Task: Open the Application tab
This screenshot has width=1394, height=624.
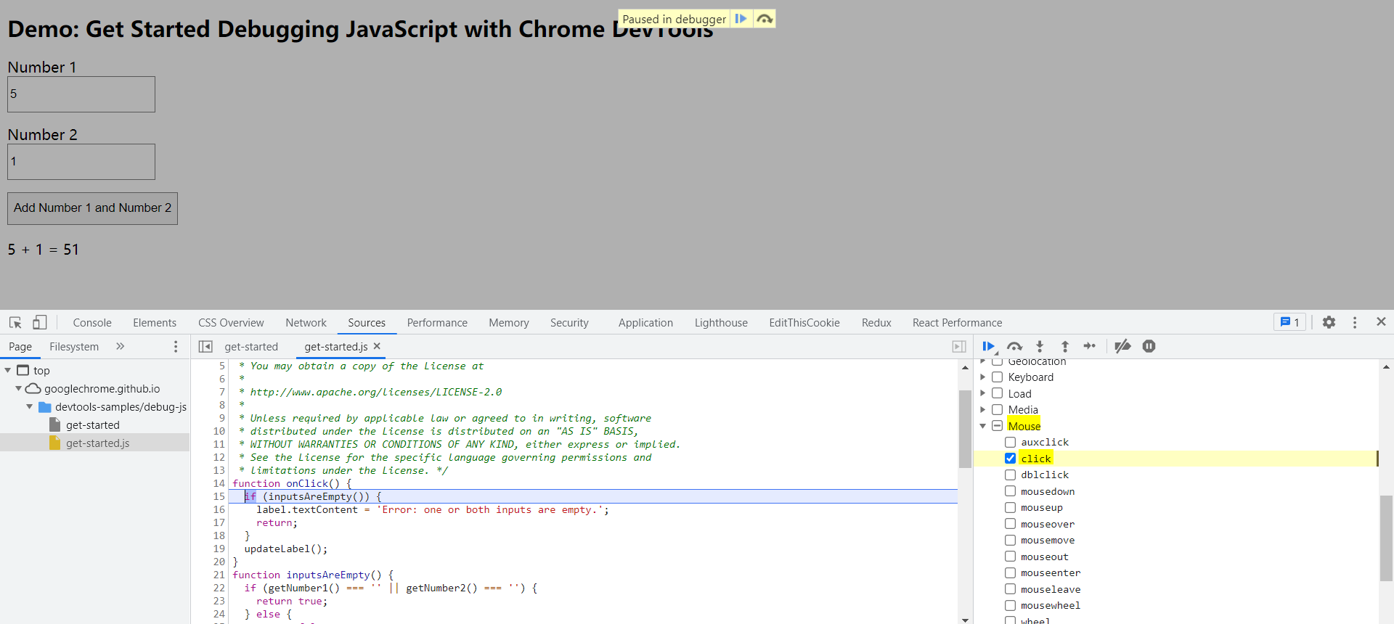Action: tap(645, 323)
